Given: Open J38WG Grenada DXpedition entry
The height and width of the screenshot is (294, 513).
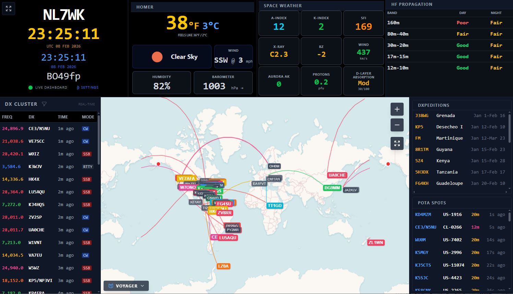Looking at the screenshot, I should (460, 116).
